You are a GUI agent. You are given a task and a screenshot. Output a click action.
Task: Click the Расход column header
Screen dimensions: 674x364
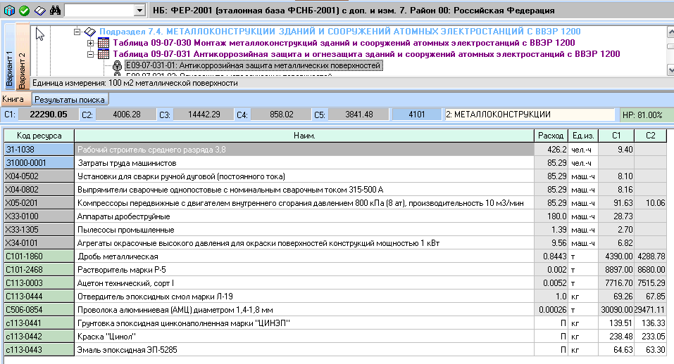click(x=551, y=136)
